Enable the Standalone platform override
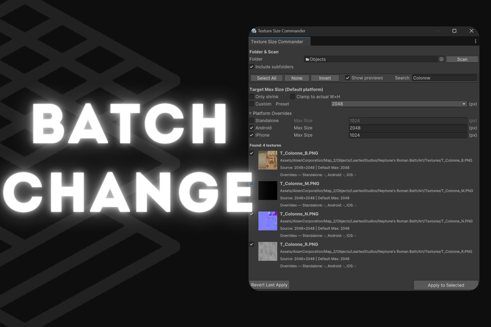The height and width of the screenshot is (327, 491). [x=252, y=121]
